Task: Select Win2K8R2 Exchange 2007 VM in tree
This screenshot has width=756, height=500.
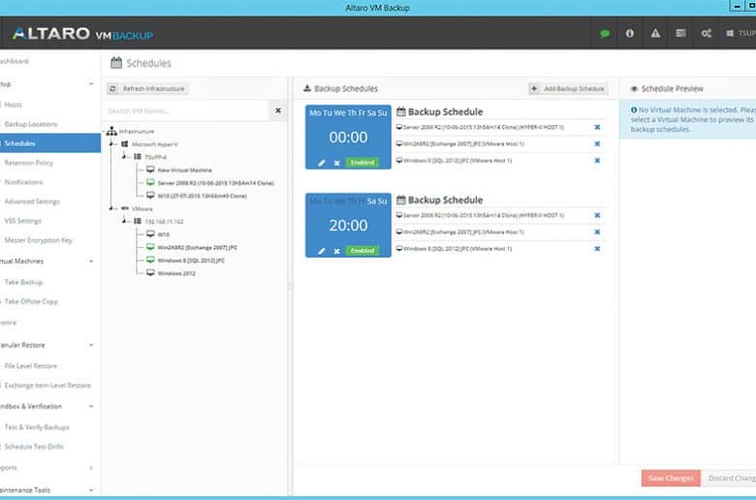Action: (197, 247)
